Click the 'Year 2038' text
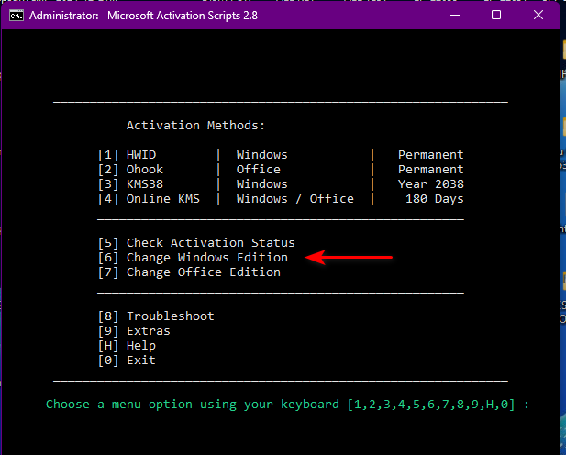 click(430, 184)
